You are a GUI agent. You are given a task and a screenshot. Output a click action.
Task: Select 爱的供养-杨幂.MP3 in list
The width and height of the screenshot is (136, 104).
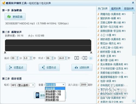tap(110, 18)
